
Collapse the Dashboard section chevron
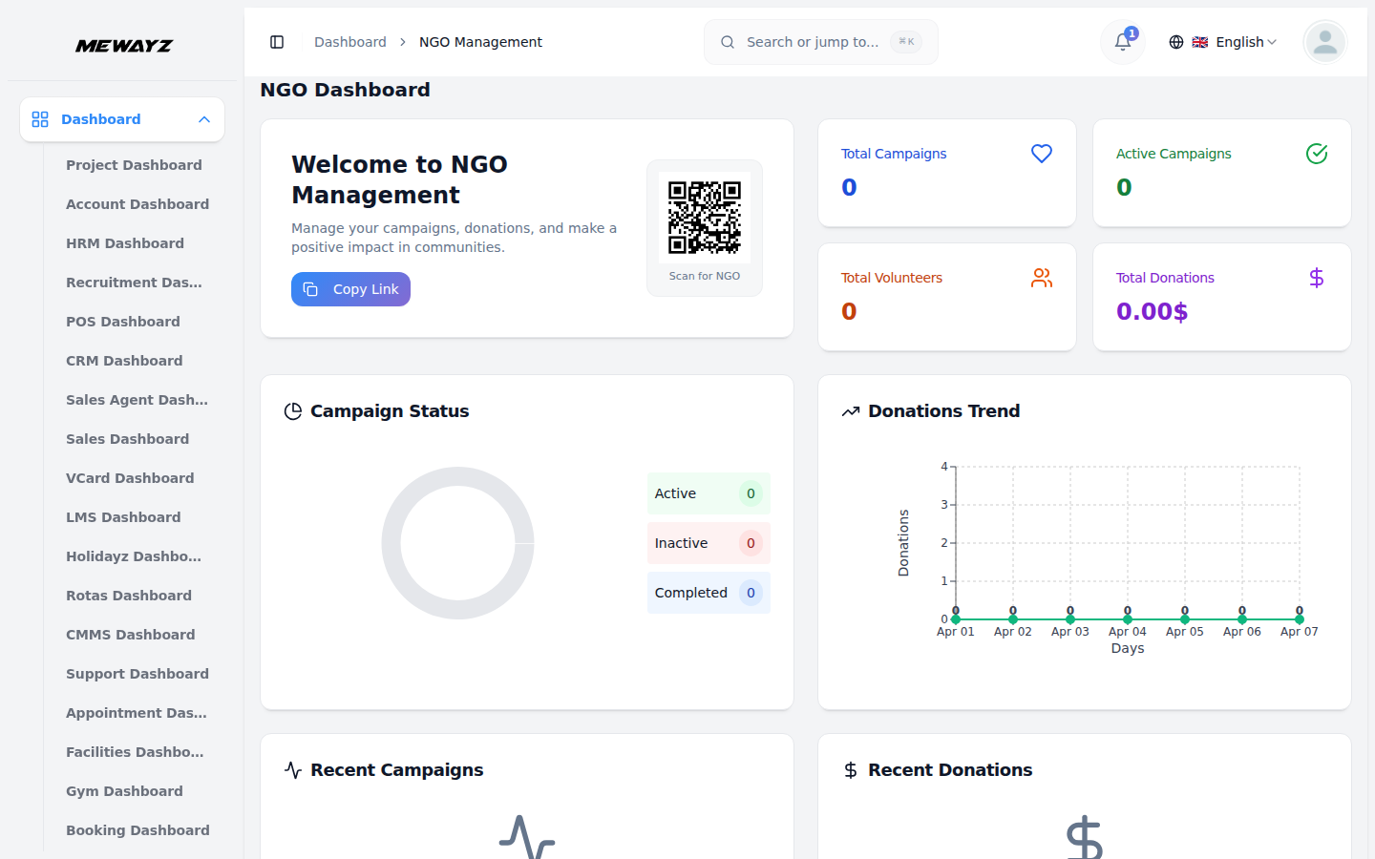[x=203, y=119]
